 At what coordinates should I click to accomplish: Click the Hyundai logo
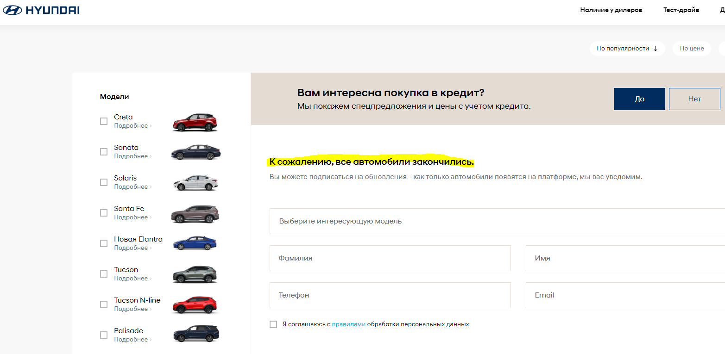click(x=41, y=10)
